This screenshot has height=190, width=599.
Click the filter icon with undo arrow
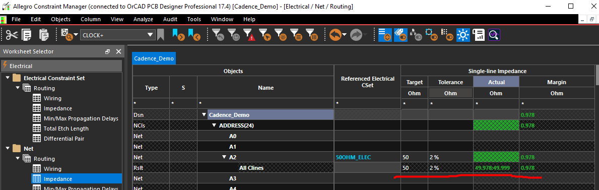(x=218, y=35)
